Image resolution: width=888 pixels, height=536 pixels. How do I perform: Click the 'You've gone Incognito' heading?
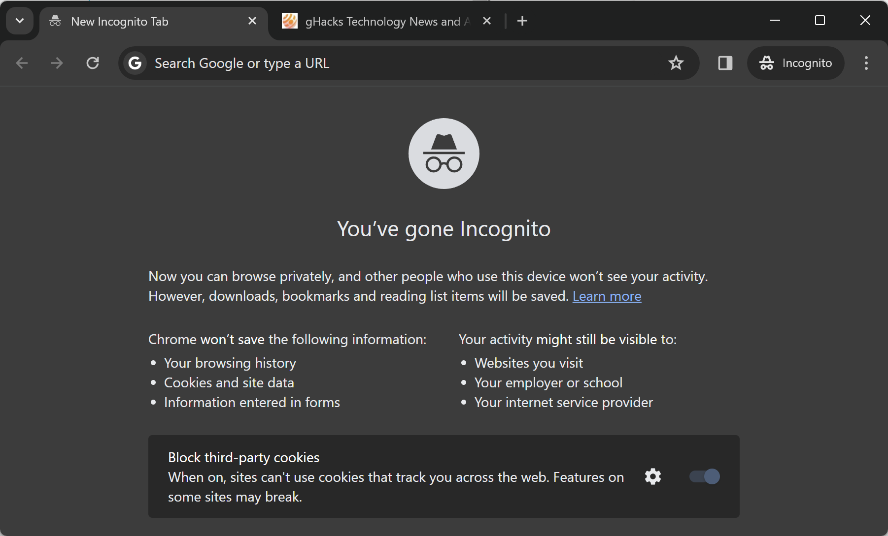click(444, 229)
